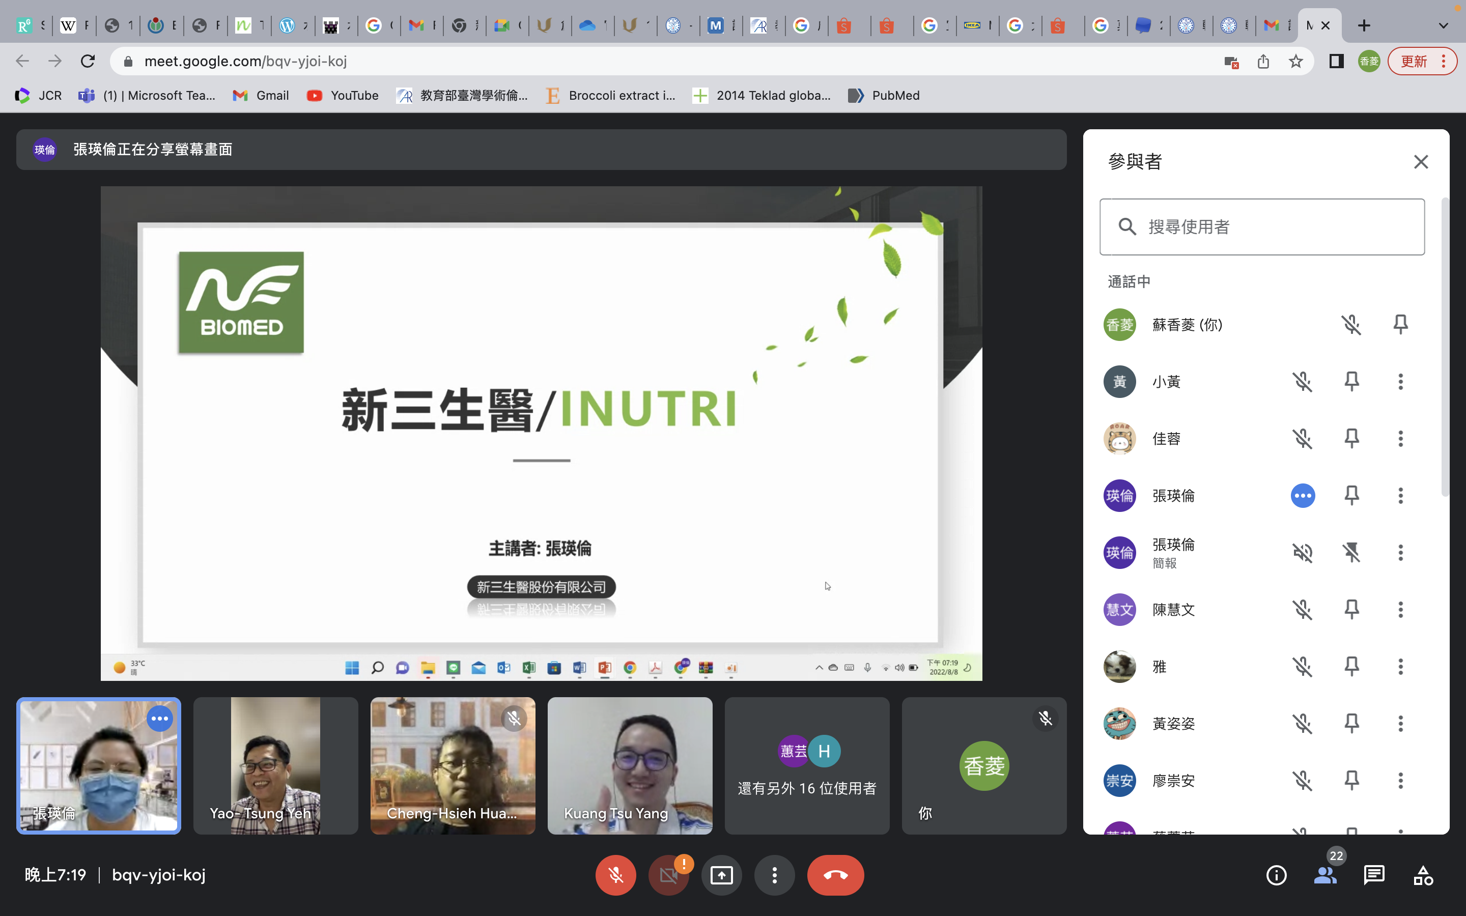This screenshot has width=1466, height=916.
Task: Turn on camera in the call bar
Action: coord(668,875)
